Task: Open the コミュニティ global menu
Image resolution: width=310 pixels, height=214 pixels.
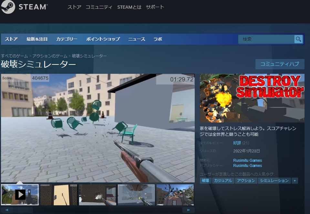Action: tap(99, 7)
